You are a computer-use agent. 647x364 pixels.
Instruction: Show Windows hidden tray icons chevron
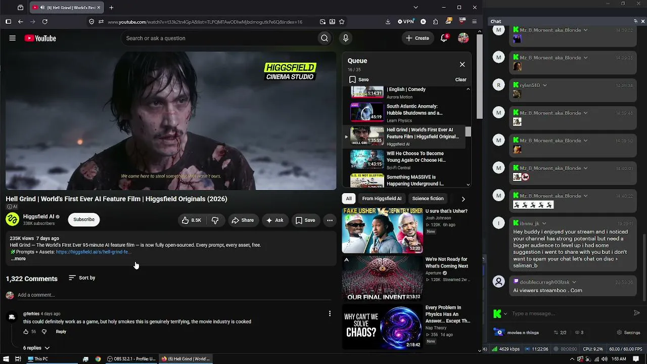[572, 359]
